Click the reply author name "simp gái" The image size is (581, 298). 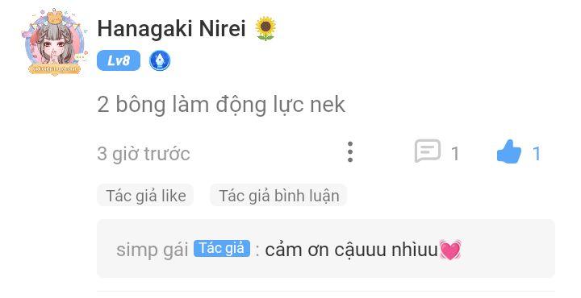153,250
